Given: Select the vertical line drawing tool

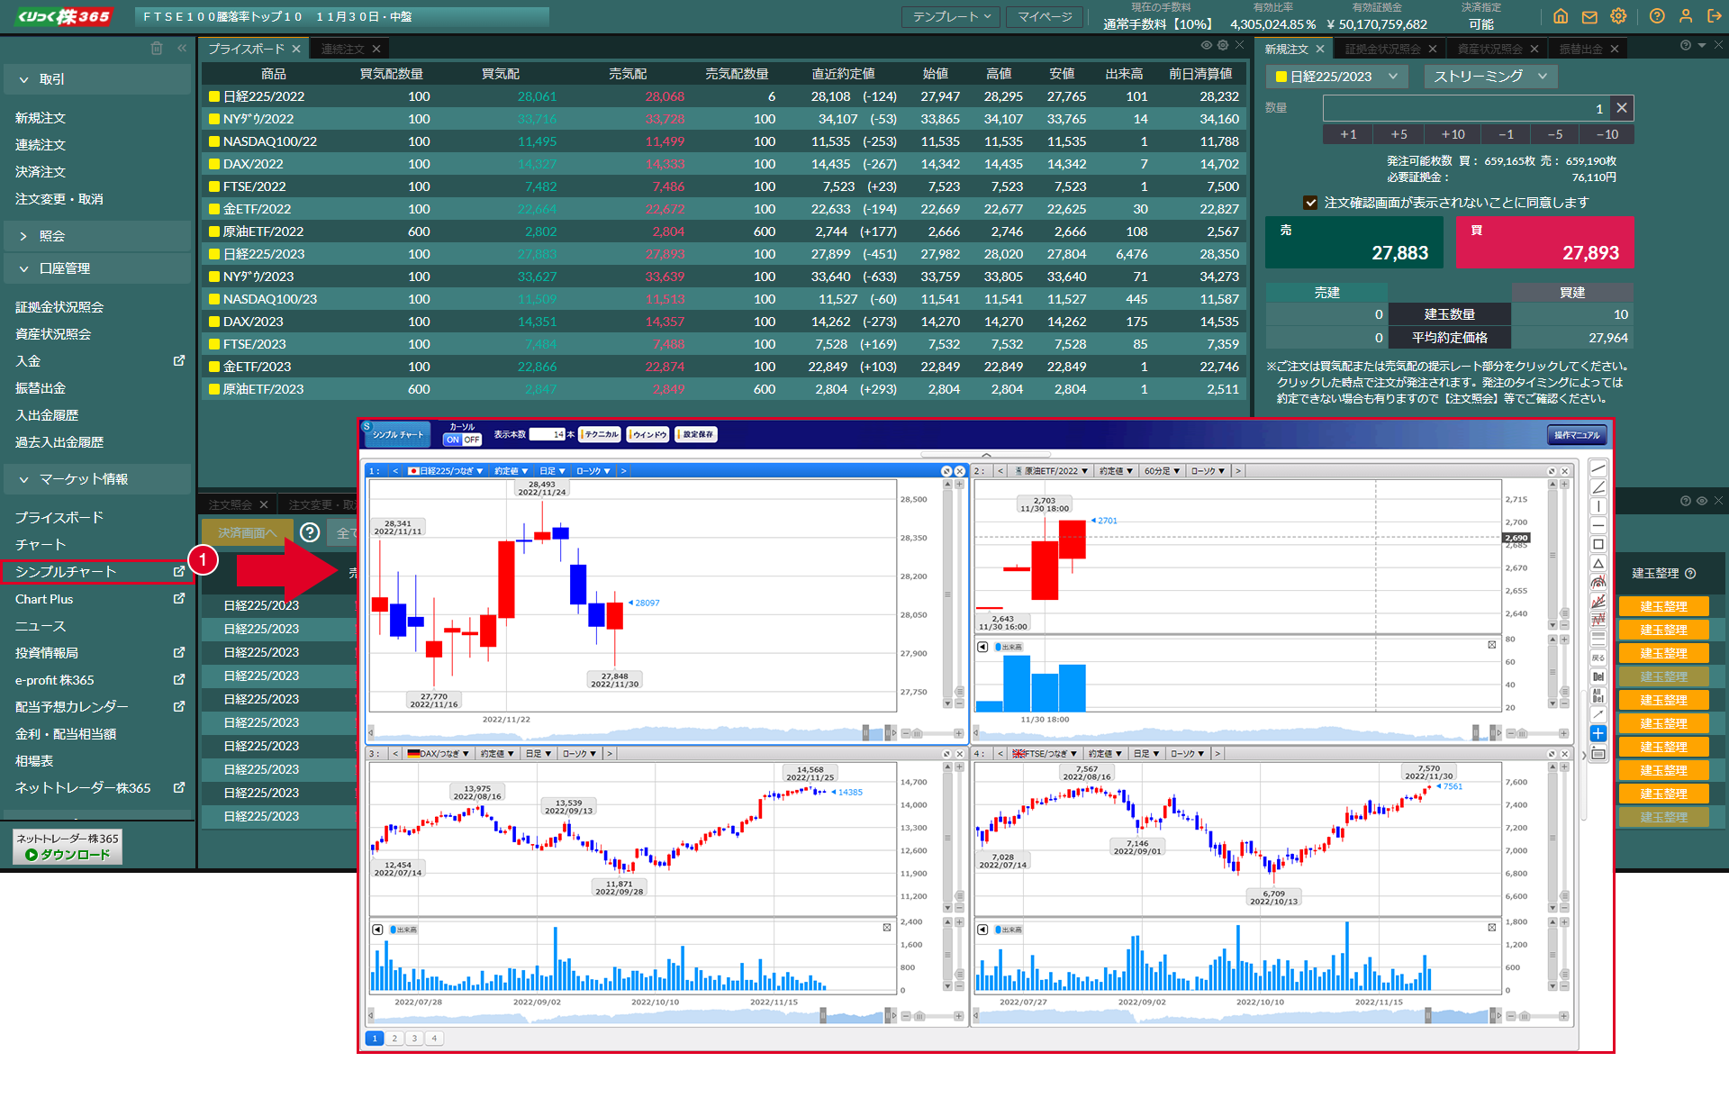Looking at the screenshot, I should (1598, 506).
